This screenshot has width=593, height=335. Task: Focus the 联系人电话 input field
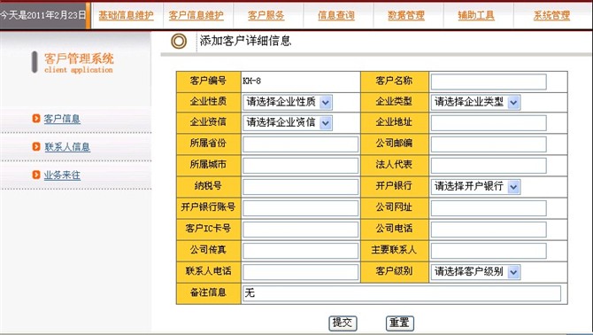[x=301, y=272]
